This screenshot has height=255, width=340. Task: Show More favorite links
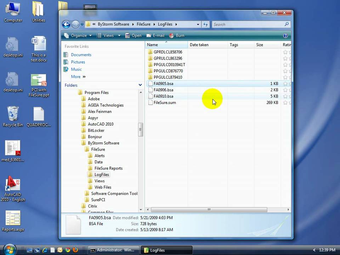[x=78, y=76]
